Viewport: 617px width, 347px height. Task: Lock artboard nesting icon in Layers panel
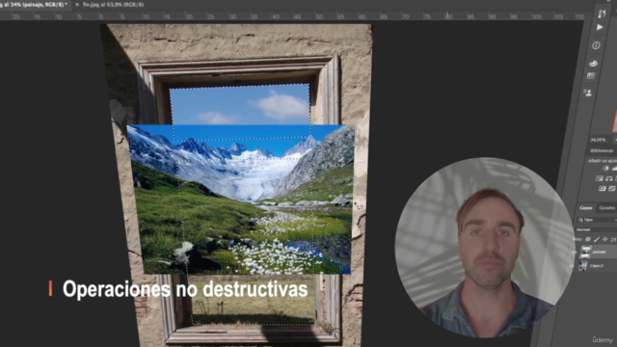coord(613,239)
